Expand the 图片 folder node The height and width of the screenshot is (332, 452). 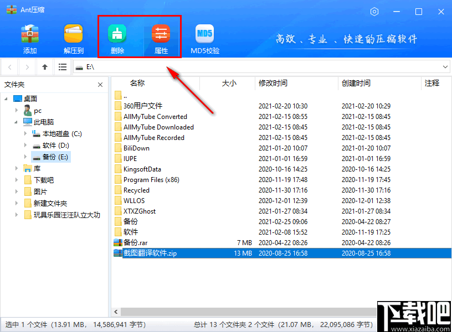[x=17, y=191]
